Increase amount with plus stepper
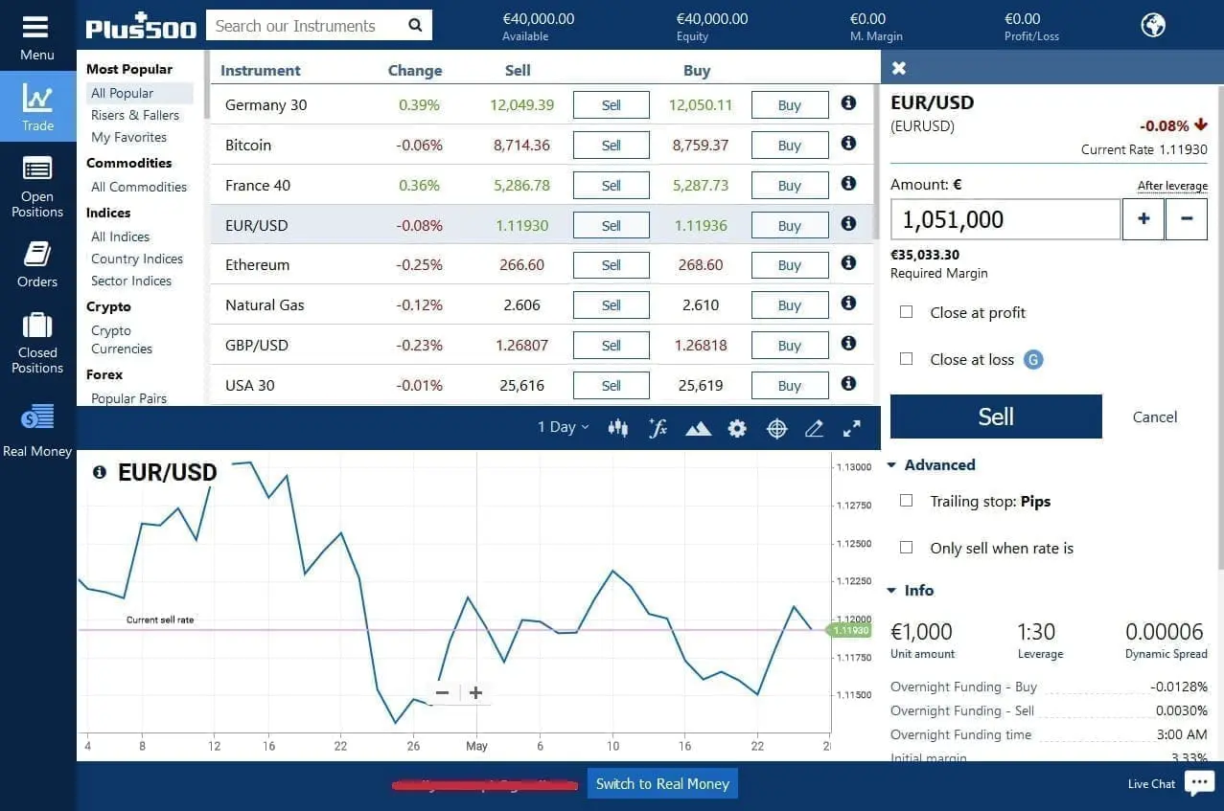The height and width of the screenshot is (811, 1224). pos(1143,219)
